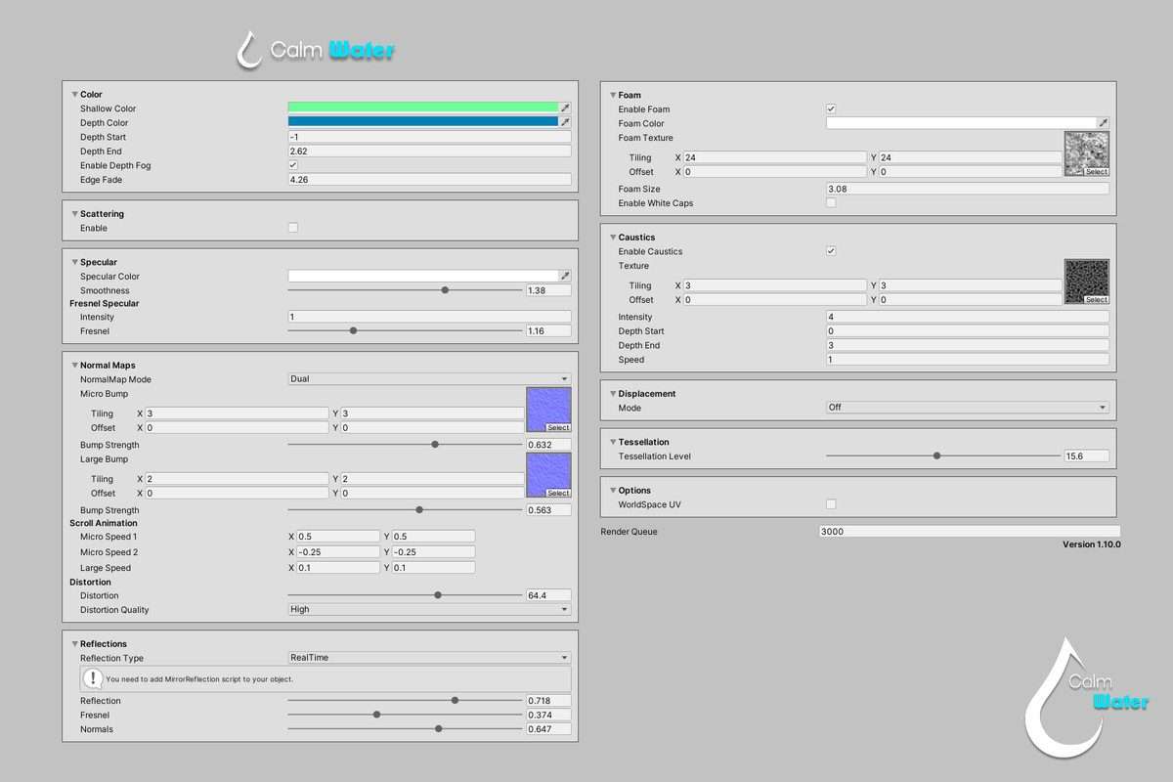This screenshot has height=782, width=1173.
Task: Open the Specular Color white swatch
Action: click(423, 277)
